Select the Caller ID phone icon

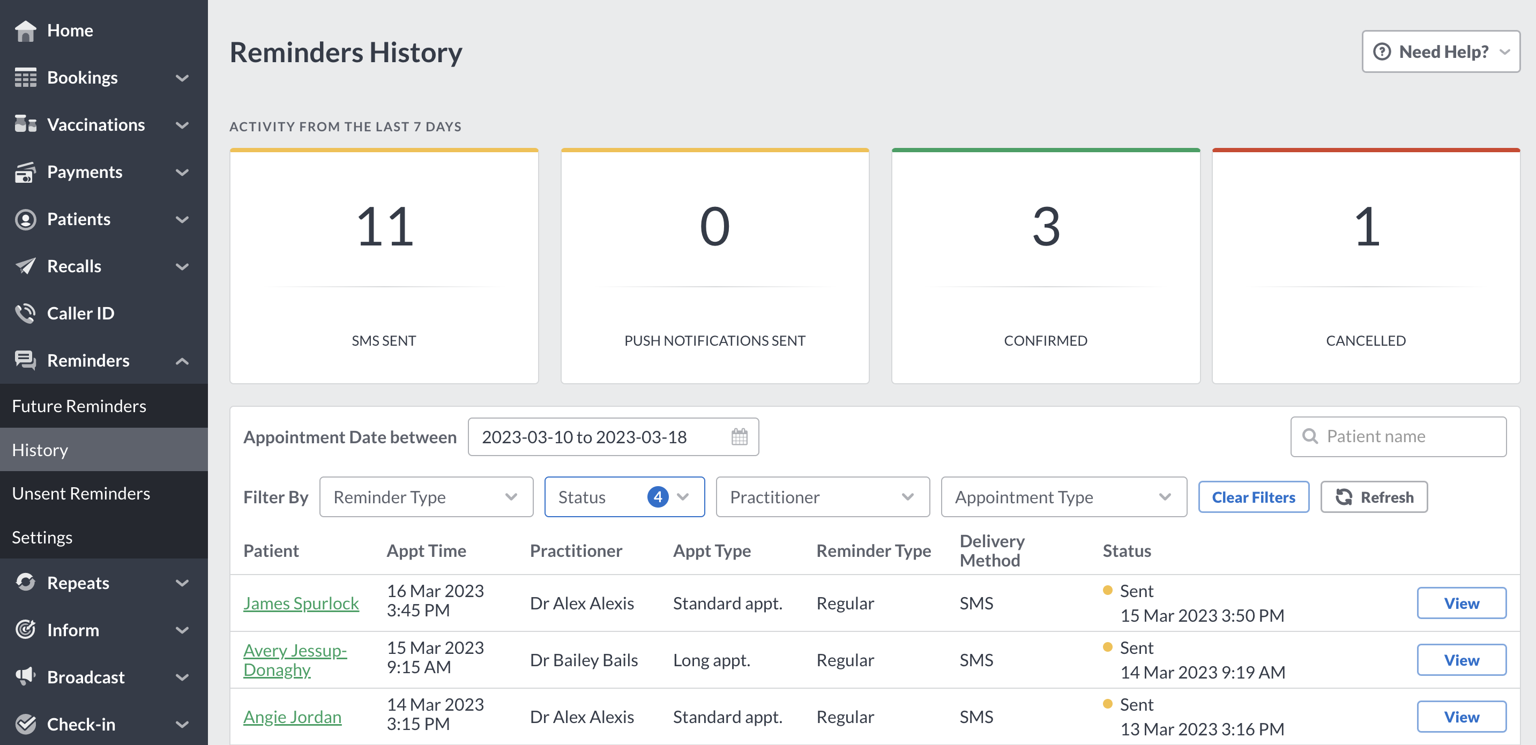click(x=25, y=312)
